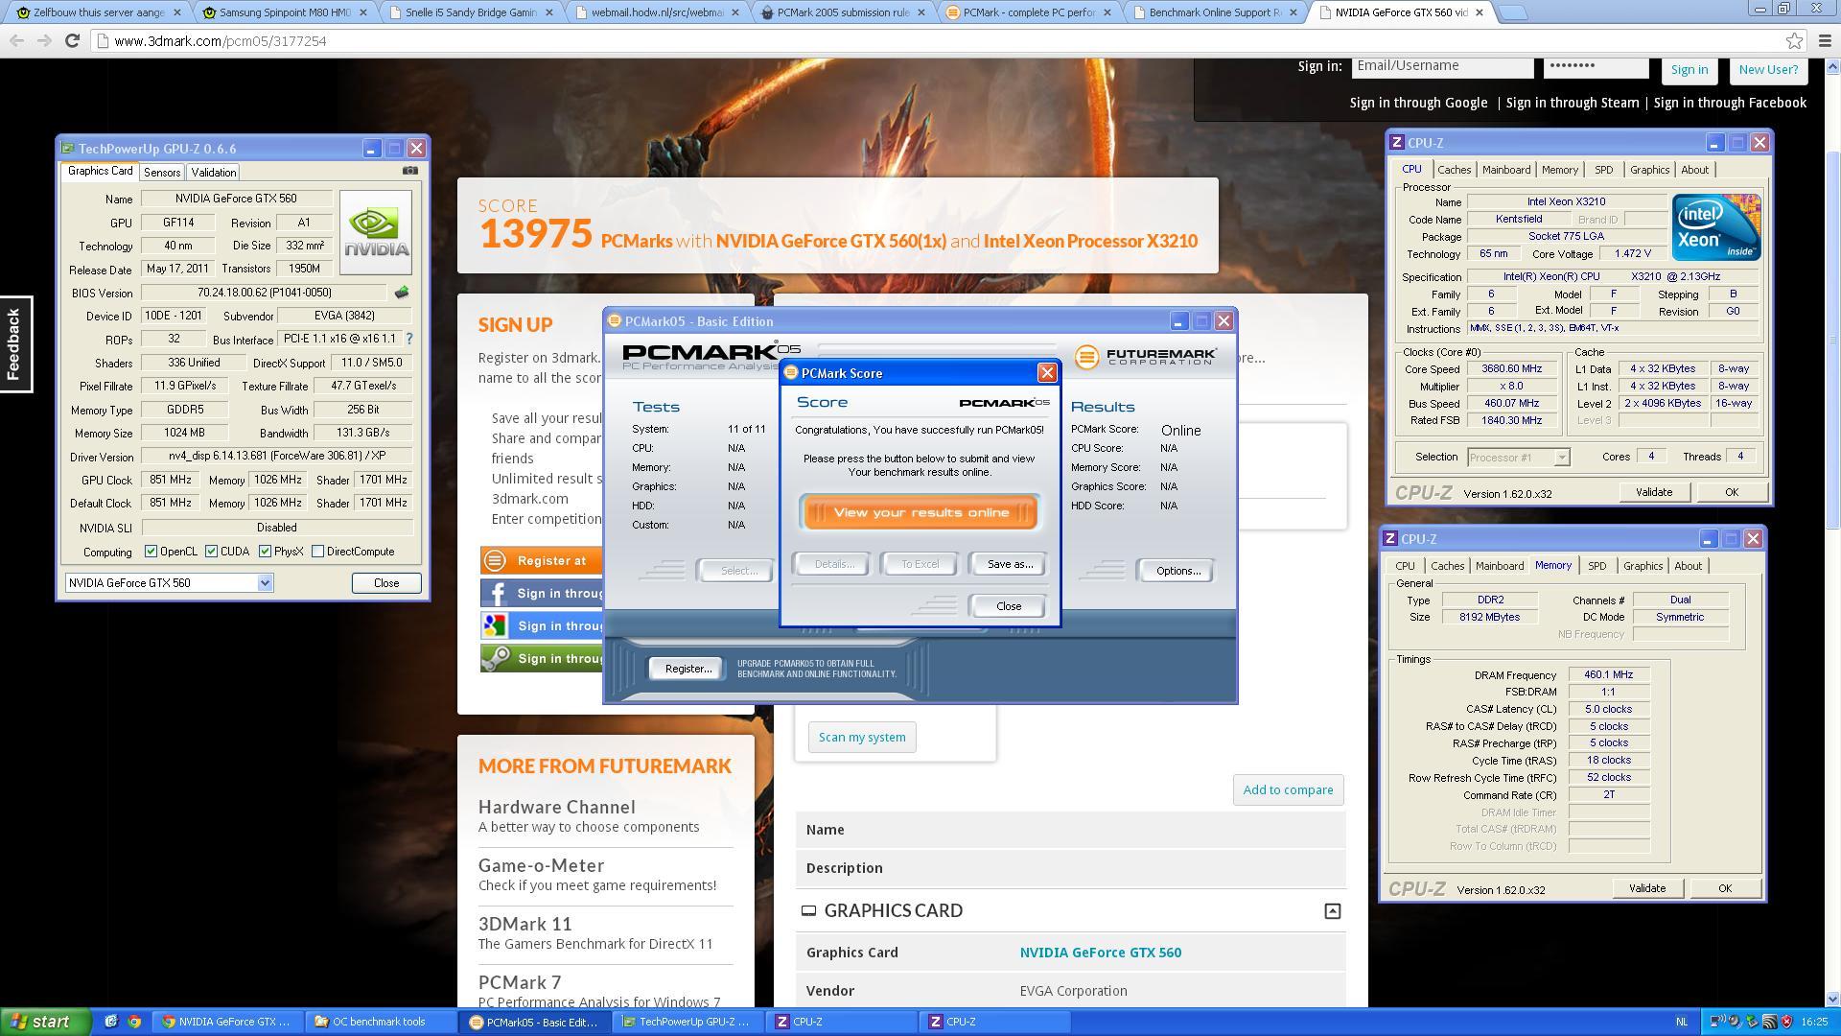This screenshot has width=1841, height=1036.
Task: Click the PCMark05 logo in window
Action: (711, 356)
